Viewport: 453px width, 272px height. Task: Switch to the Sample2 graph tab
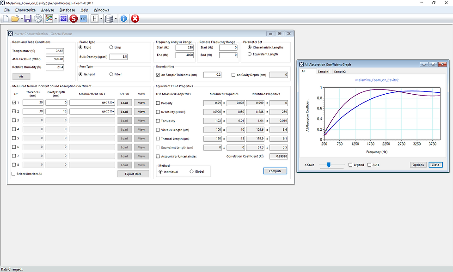point(340,72)
